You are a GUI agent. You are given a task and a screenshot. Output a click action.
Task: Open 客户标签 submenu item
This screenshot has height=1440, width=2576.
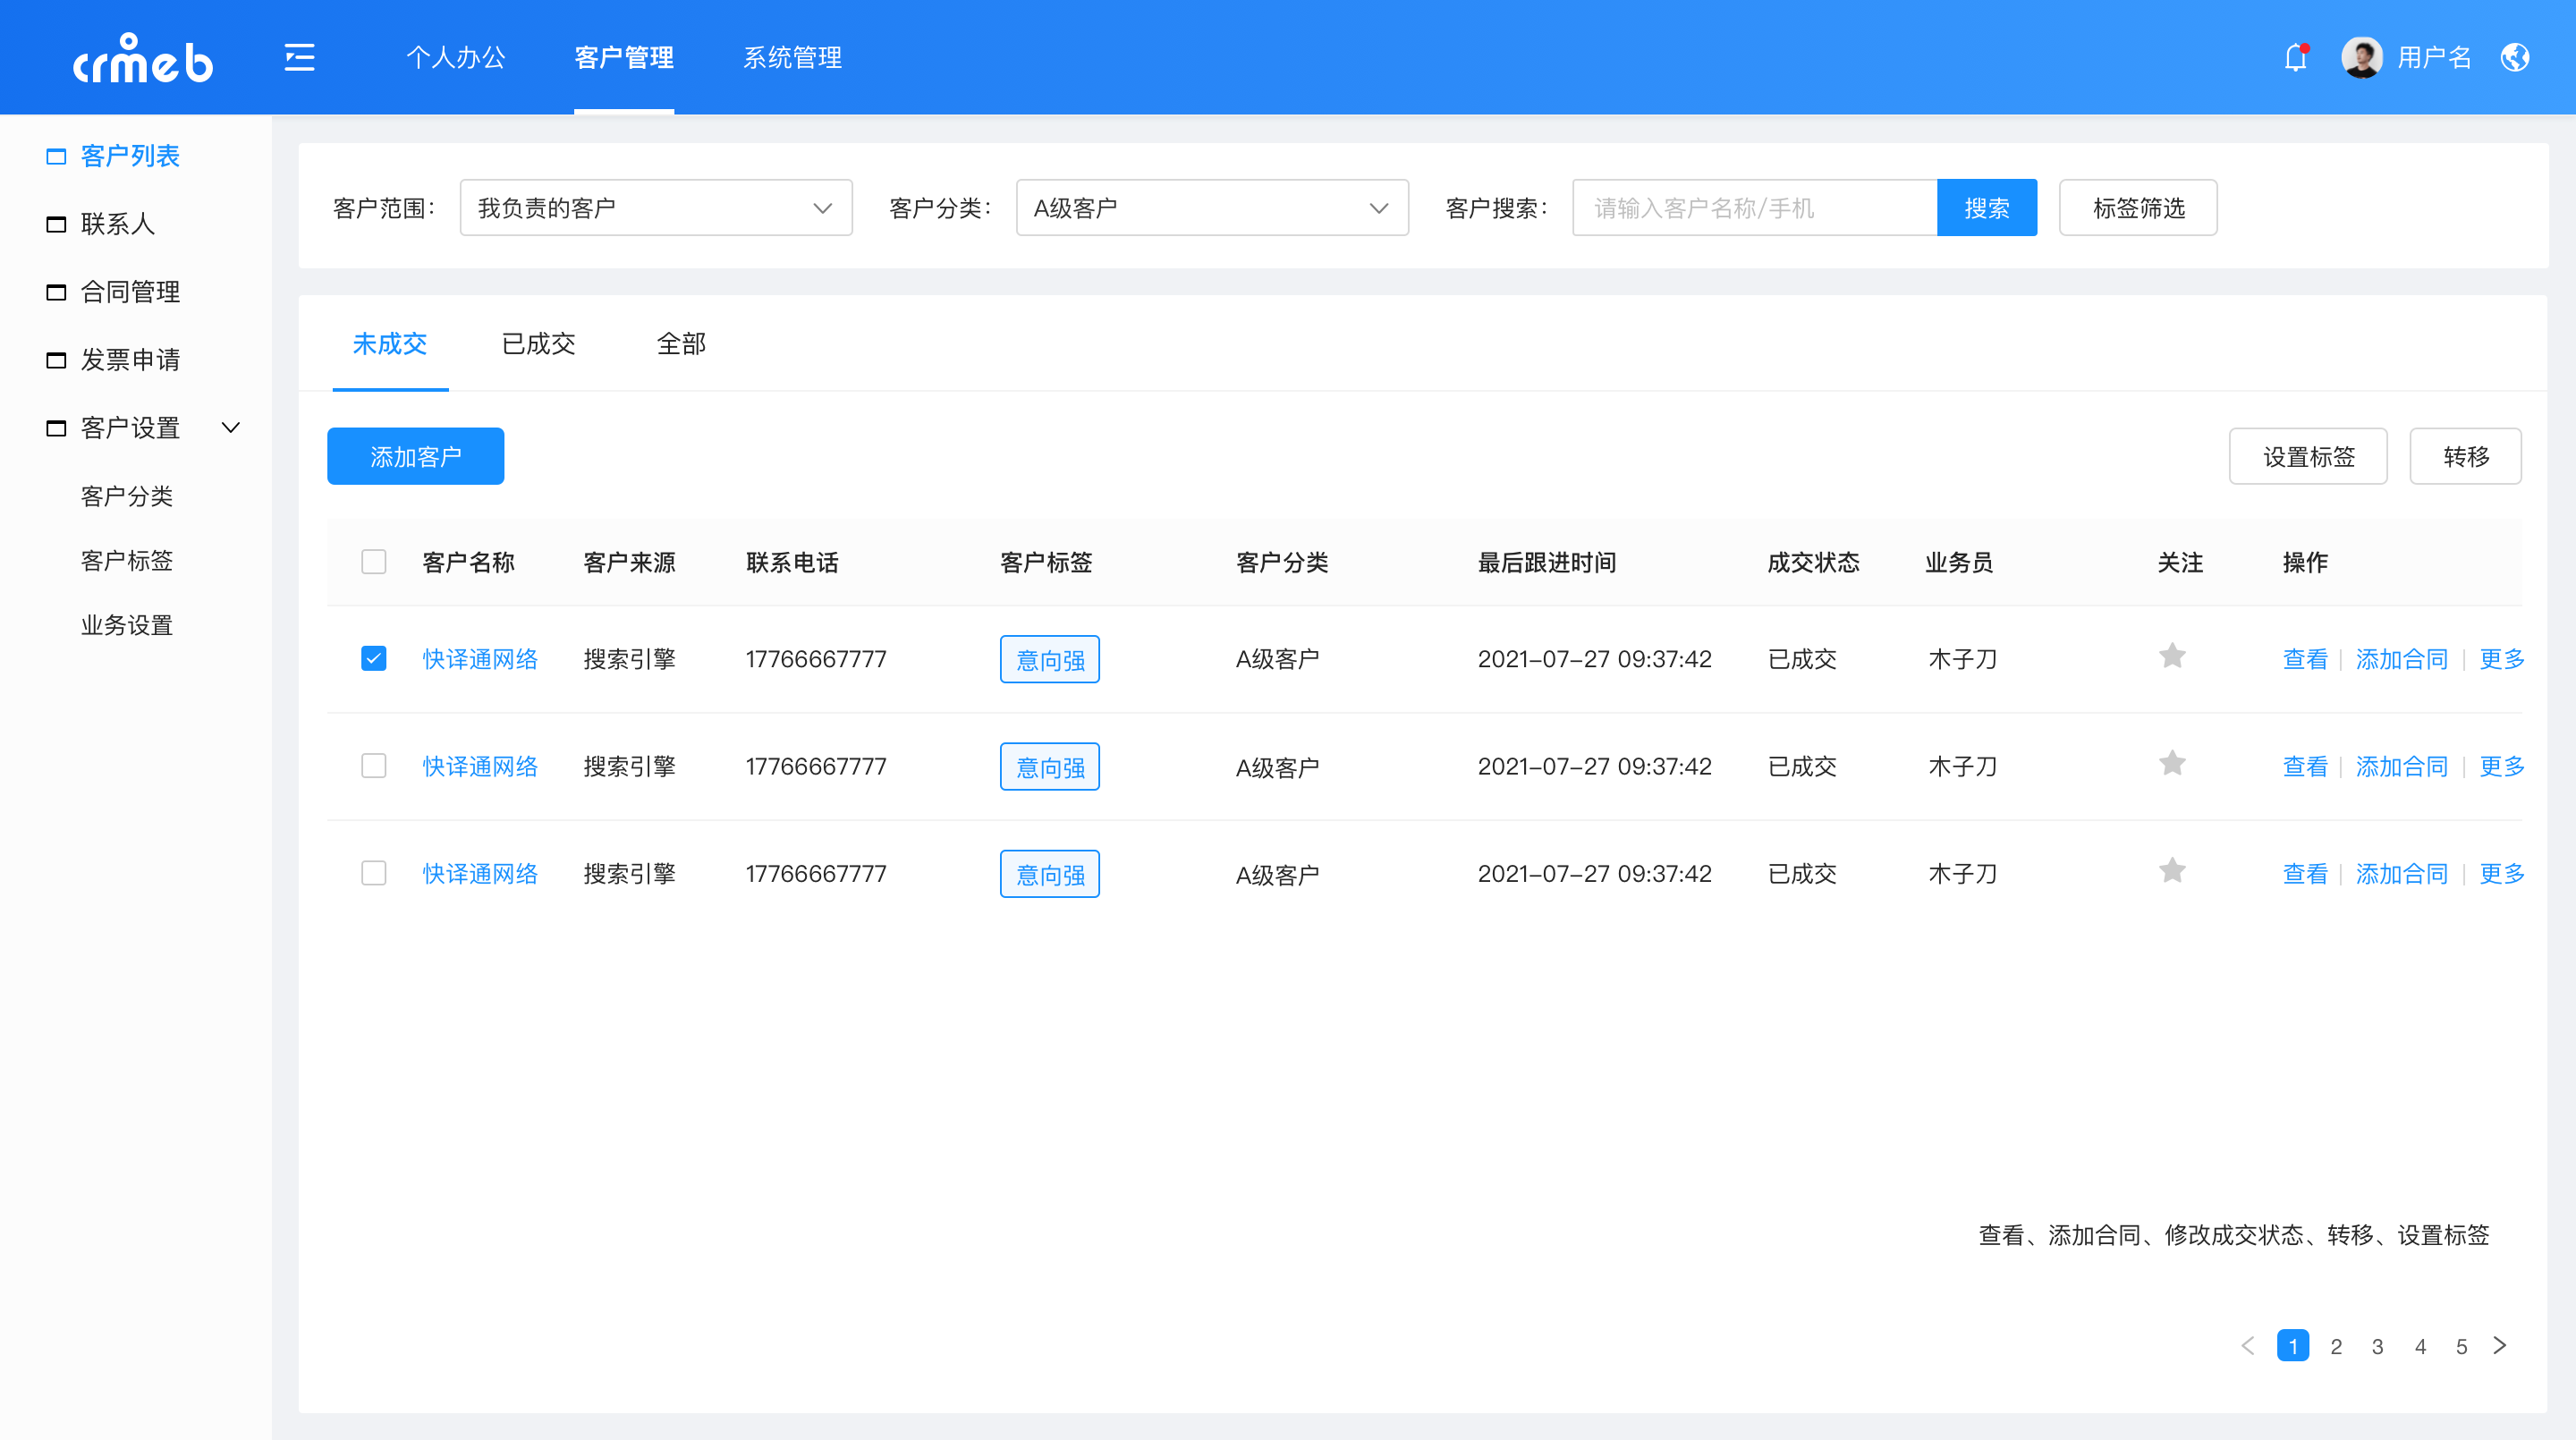pyautogui.click(x=127, y=561)
